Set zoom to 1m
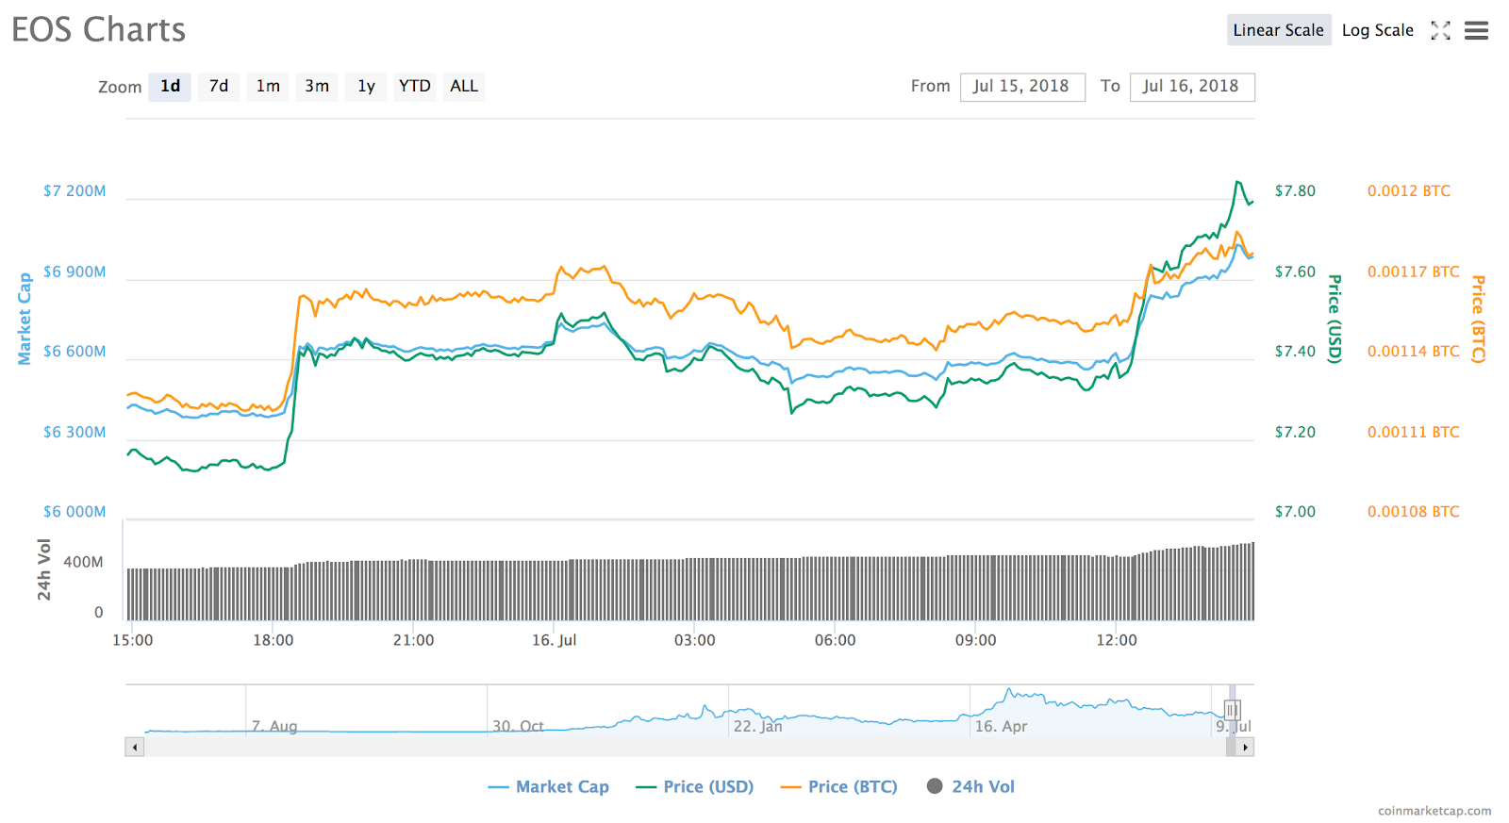The height and width of the screenshot is (823, 1509). tap(268, 87)
